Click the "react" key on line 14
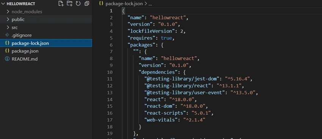 (x=154, y=99)
